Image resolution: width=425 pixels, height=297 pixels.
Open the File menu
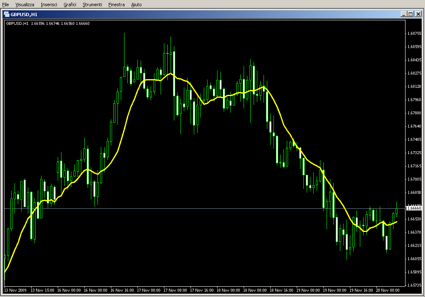5,5
